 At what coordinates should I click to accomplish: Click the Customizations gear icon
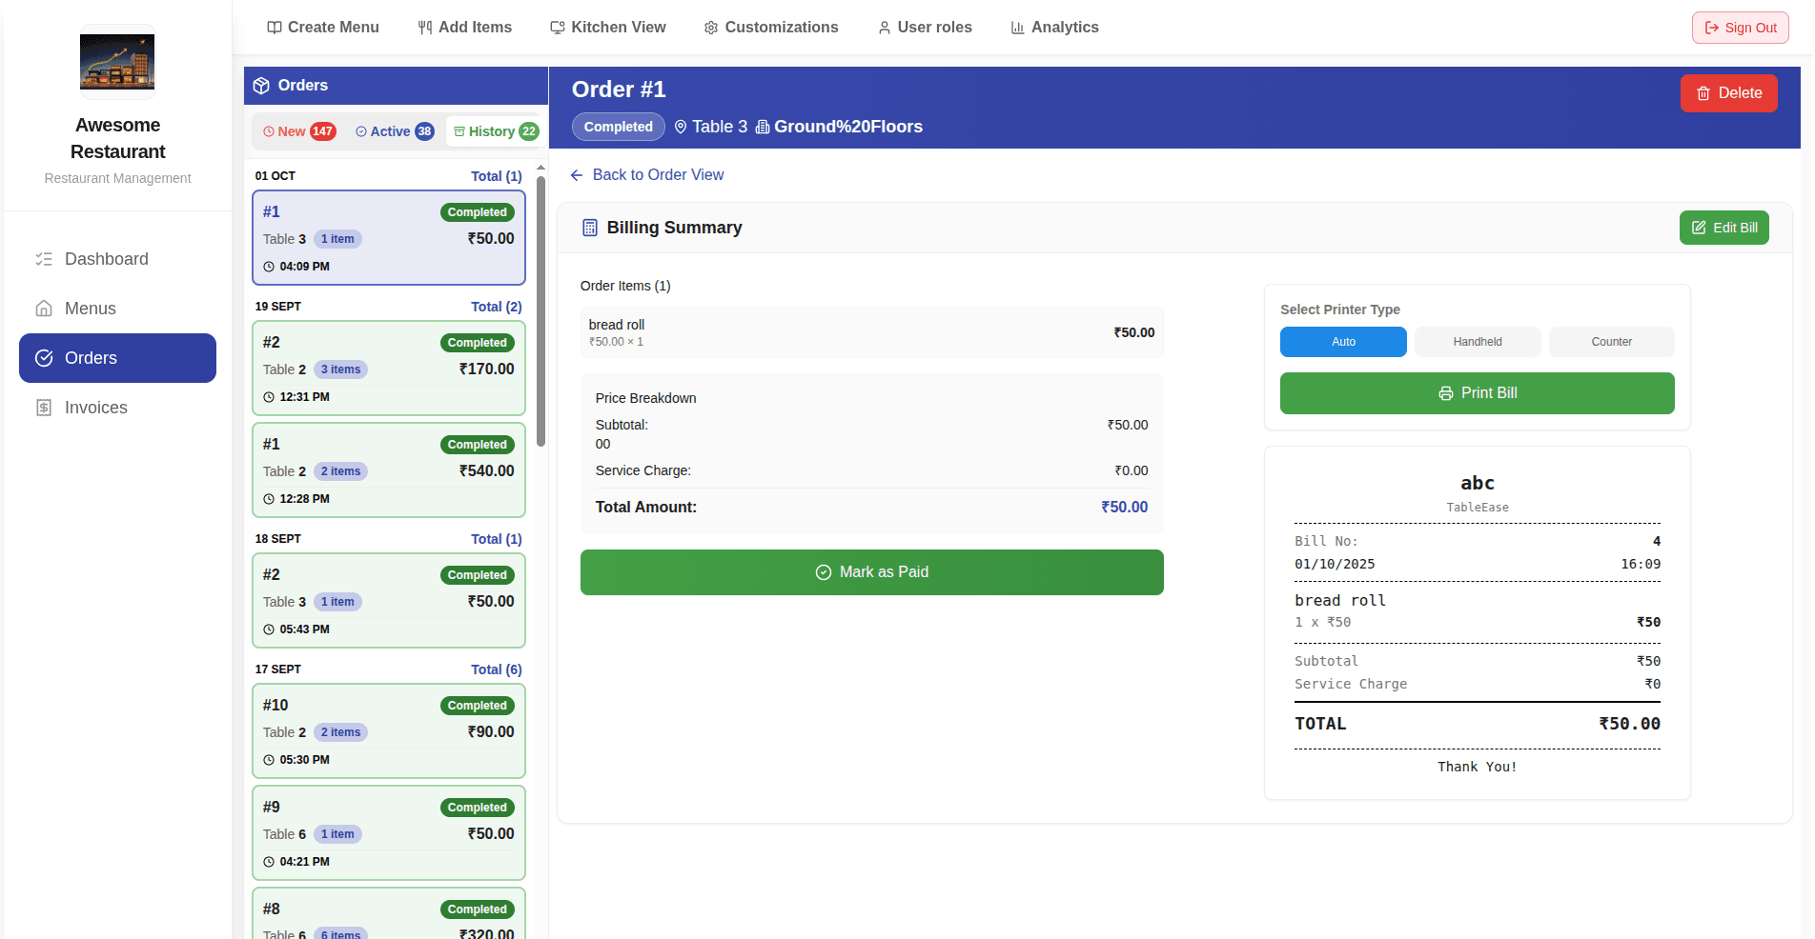[709, 28]
